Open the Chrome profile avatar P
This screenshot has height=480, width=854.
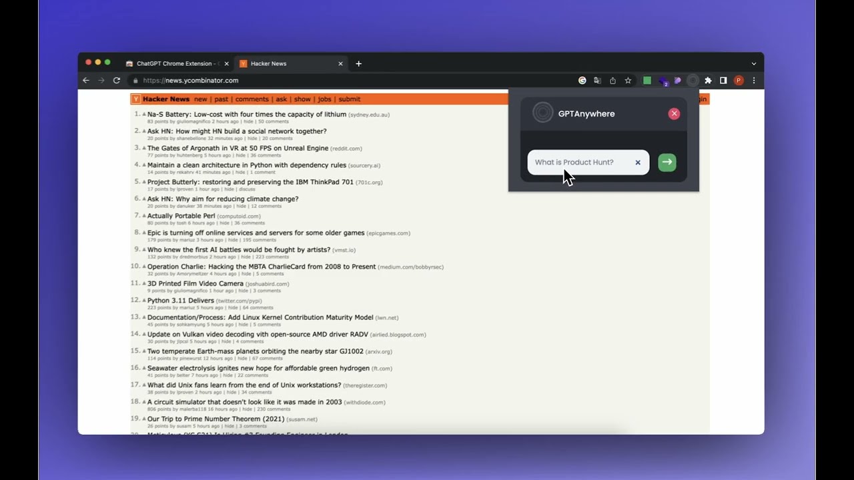pyautogui.click(x=739, y=81)
